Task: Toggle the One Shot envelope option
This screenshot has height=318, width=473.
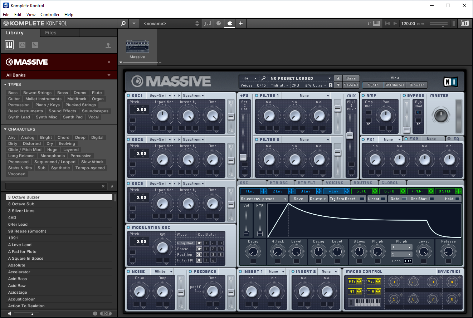Action: coord(431,199)
